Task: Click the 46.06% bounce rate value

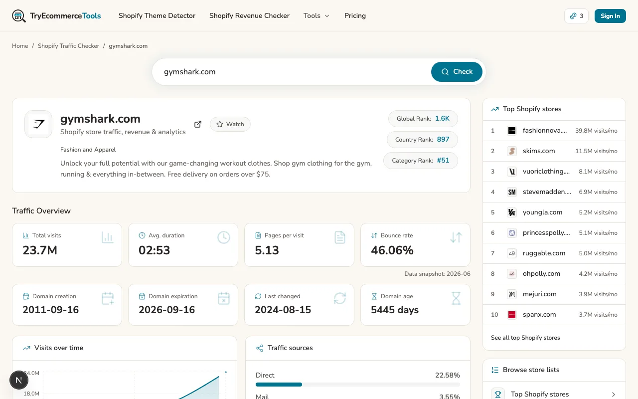Action: tap(392, 250)
